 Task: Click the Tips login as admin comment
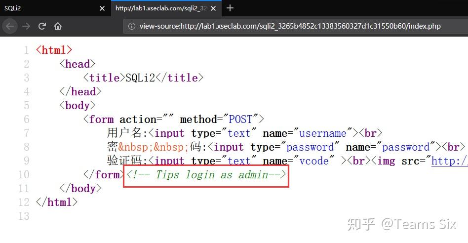(x=206, y=175)
